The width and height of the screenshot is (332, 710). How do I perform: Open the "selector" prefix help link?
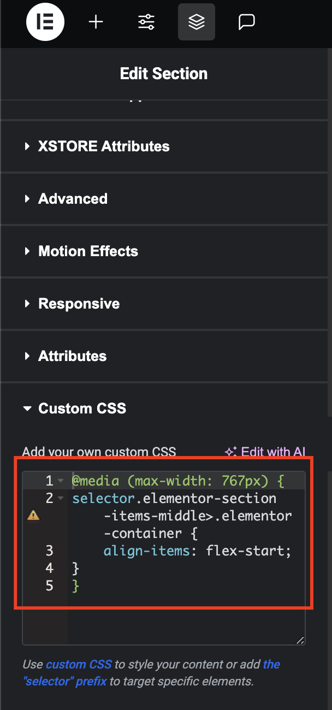[x=151, y=673]
